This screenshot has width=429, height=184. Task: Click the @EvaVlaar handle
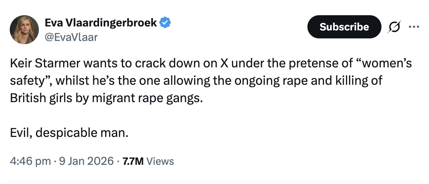click(71, 37)
